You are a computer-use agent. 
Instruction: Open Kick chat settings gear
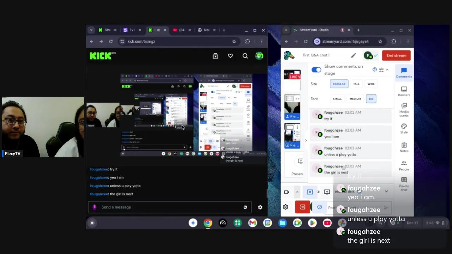coord(260,207)
